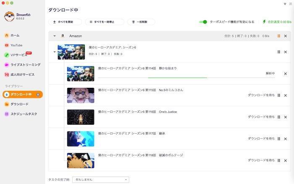
Task: Pause the シーズン6 season task
Action: 279,52
